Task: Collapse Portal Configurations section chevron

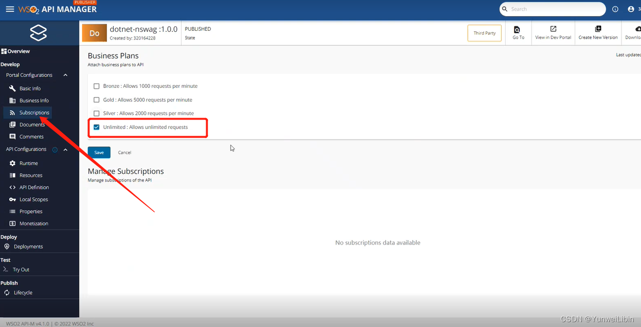Action: 65,75
